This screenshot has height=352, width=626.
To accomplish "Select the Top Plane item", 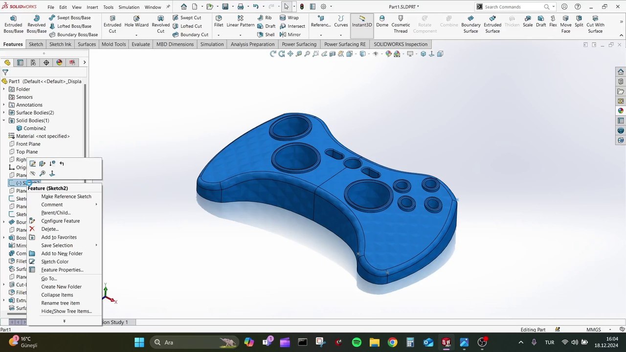I will click(23, 152).
